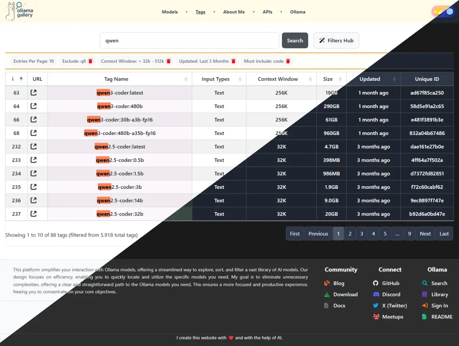Image resolution: width=459 pixels, height=346 pixels.
Task: Click the Unique ID column header
Action: (427, 79)
